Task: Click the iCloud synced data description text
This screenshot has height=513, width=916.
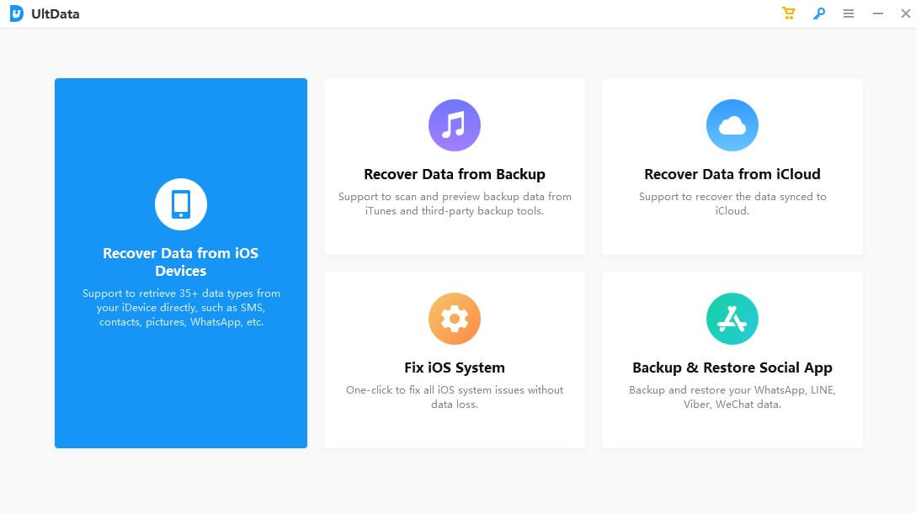Action: 732,204
